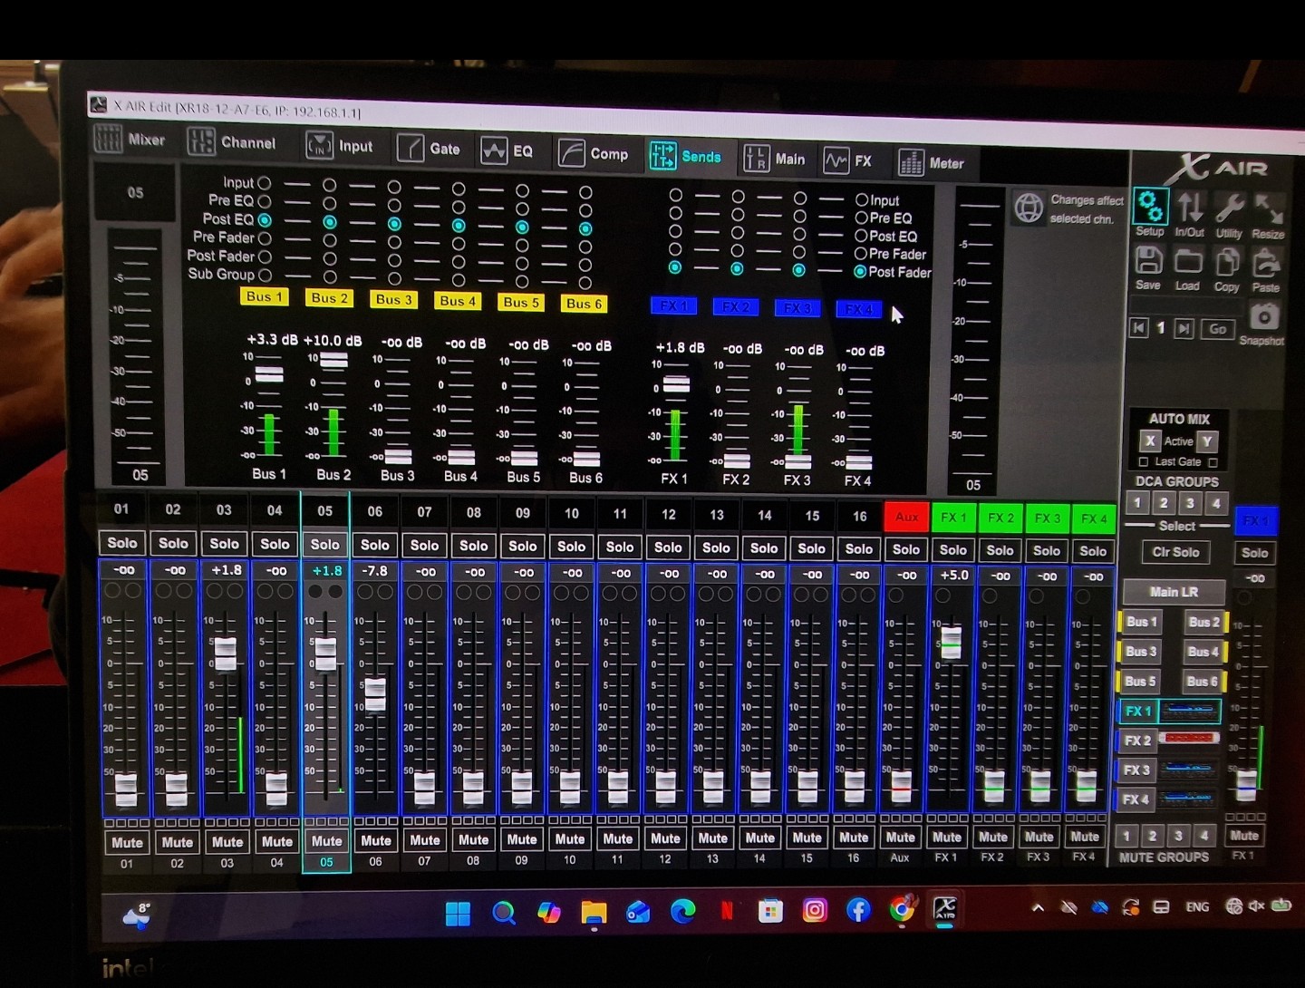Screen dimensions: 1305x988
Task: Toggle Auto Mix X Active button
Action: [1150, 441]
